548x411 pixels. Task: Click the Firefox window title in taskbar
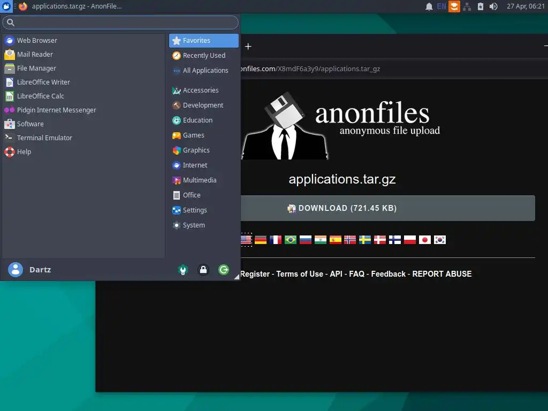(77, 6)
